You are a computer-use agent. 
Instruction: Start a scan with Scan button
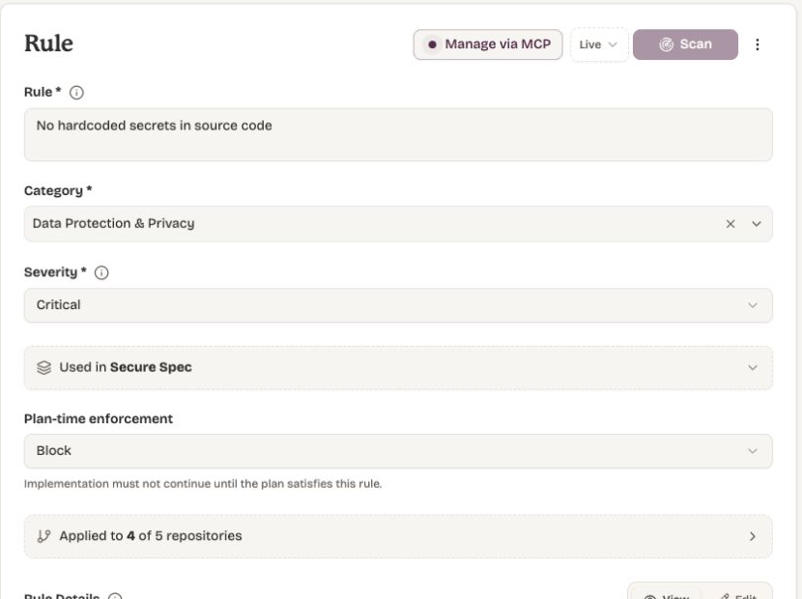(685, 44)
